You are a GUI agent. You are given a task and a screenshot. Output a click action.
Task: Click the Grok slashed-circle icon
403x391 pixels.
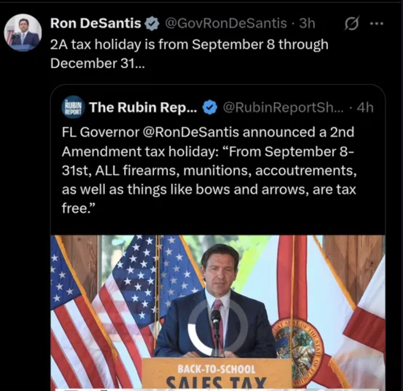[351, 24]
